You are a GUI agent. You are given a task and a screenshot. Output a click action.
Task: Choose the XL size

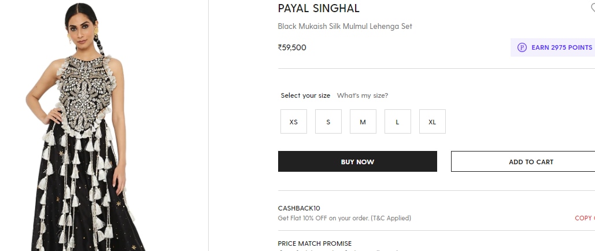coord(433,122)
